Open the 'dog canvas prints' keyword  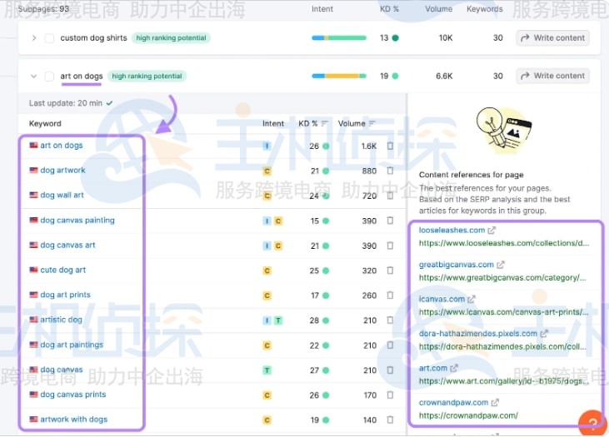coord(73,395)
